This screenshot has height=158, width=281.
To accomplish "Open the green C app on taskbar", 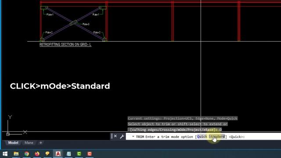I will click(79, 154).
